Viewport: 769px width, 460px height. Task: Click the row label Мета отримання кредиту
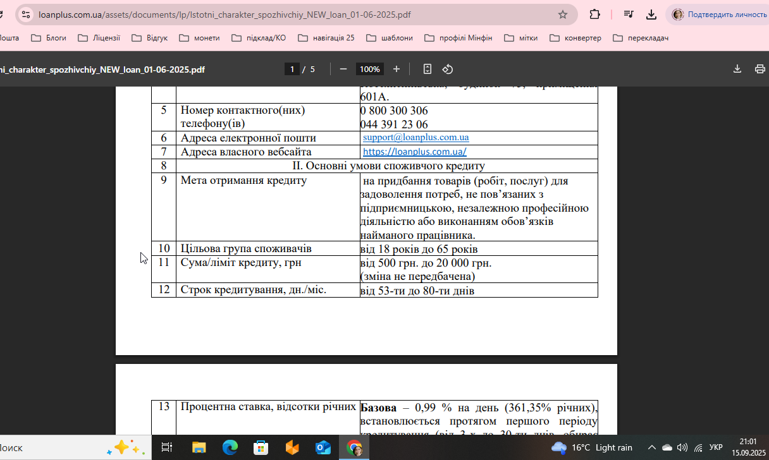(243, 181)
